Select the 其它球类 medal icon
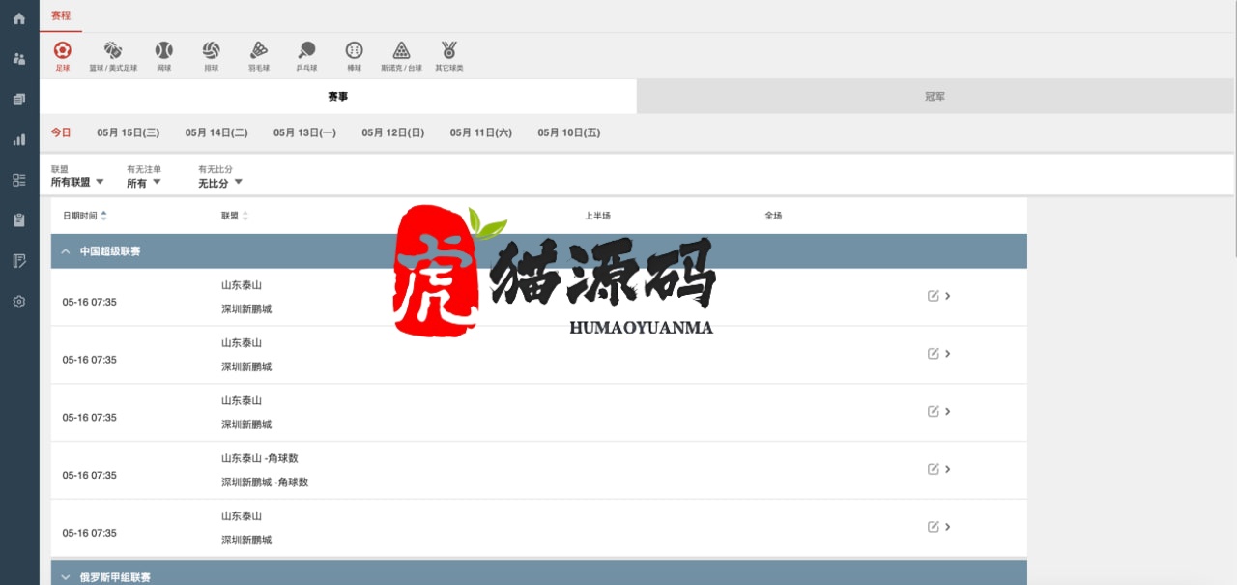This screenshot has height=585, width=1237. click(x=449, y=56)
